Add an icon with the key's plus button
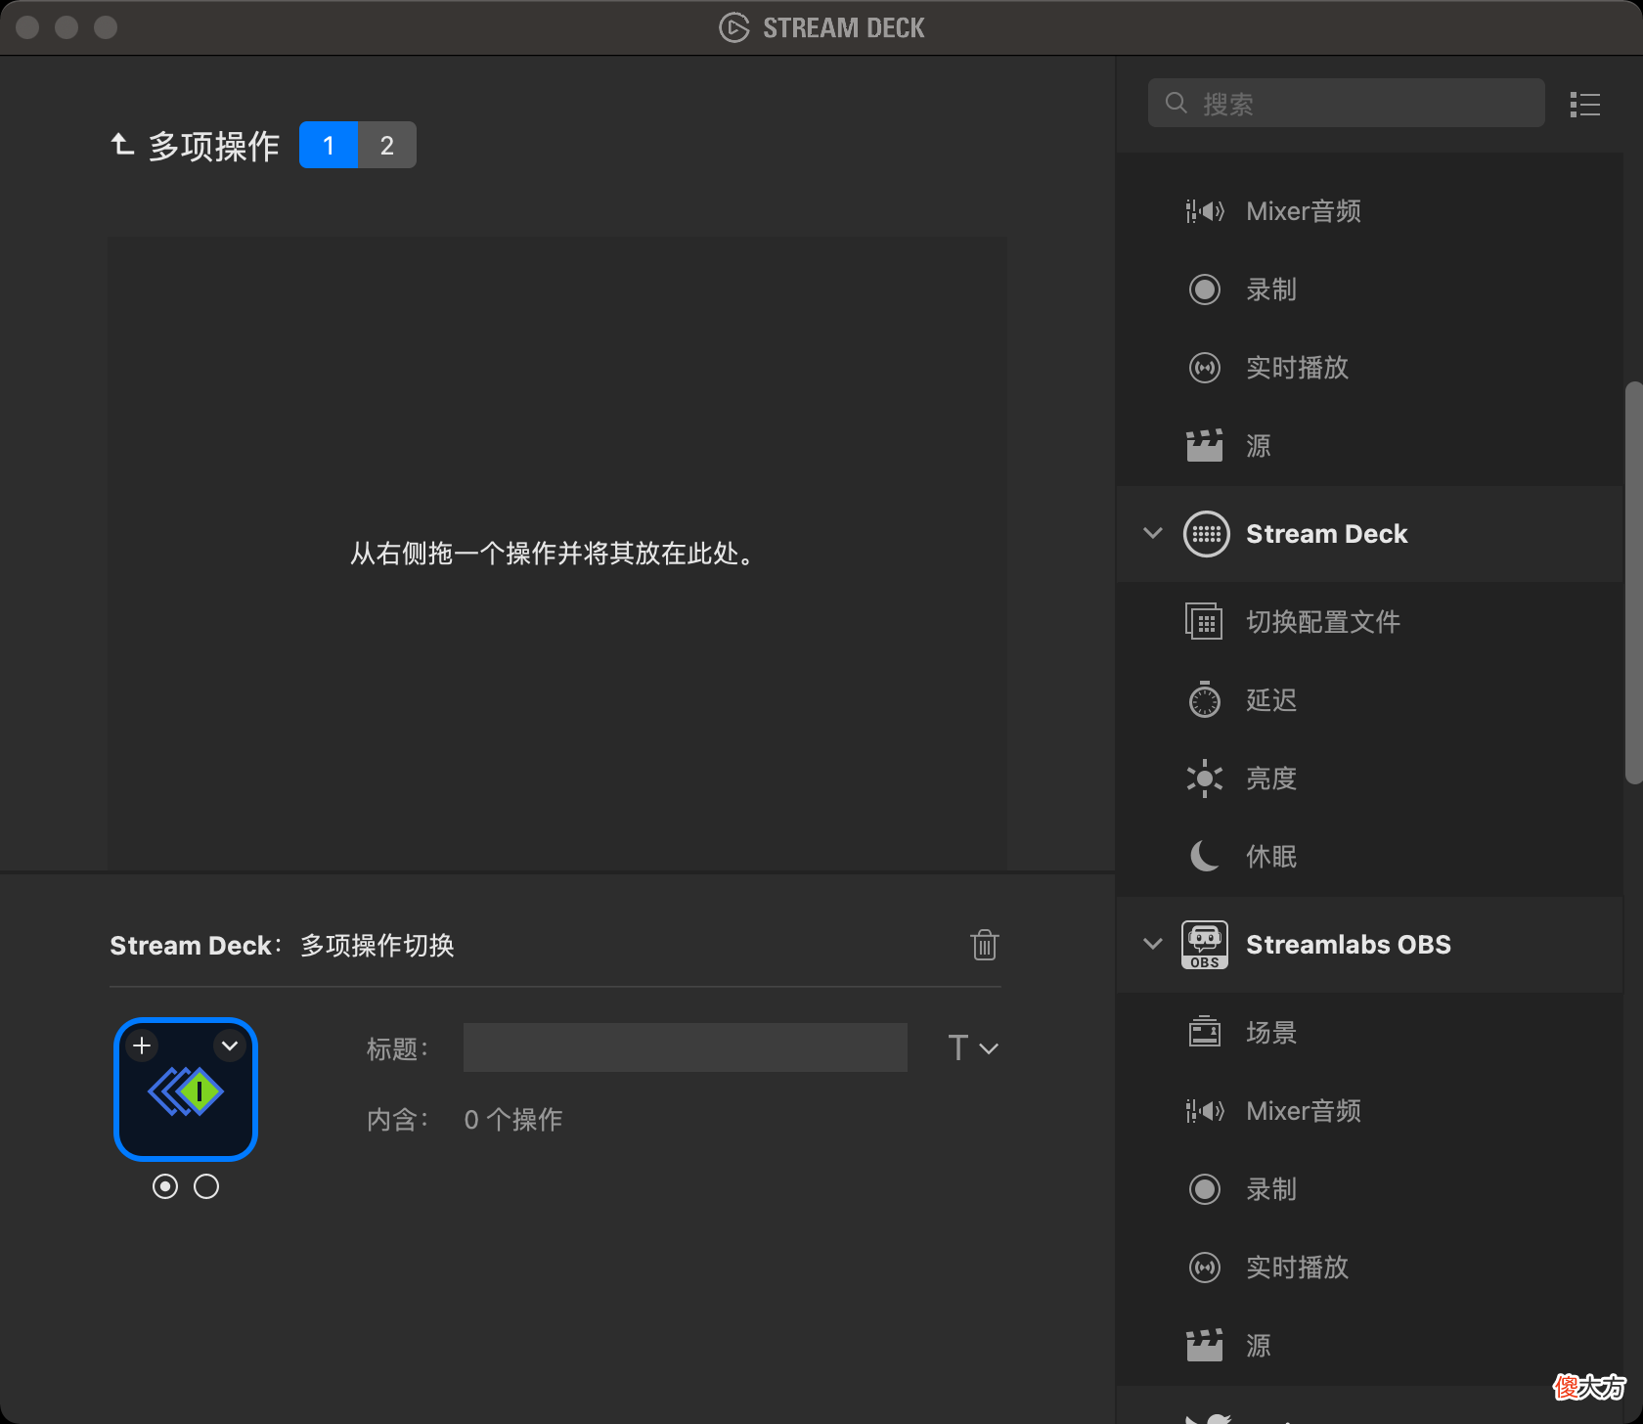Screen dimensions: 1643x1424 tap(142, 1046)
